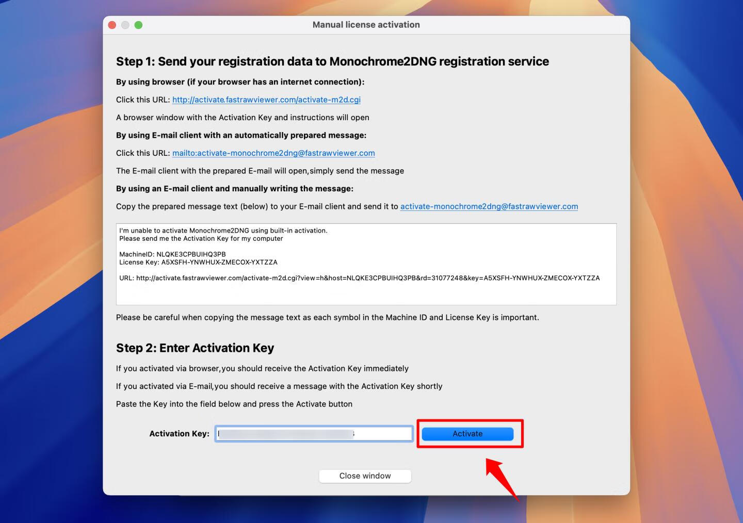Click the Close window button
Screen dimensions: 743x523
point(365,476)
